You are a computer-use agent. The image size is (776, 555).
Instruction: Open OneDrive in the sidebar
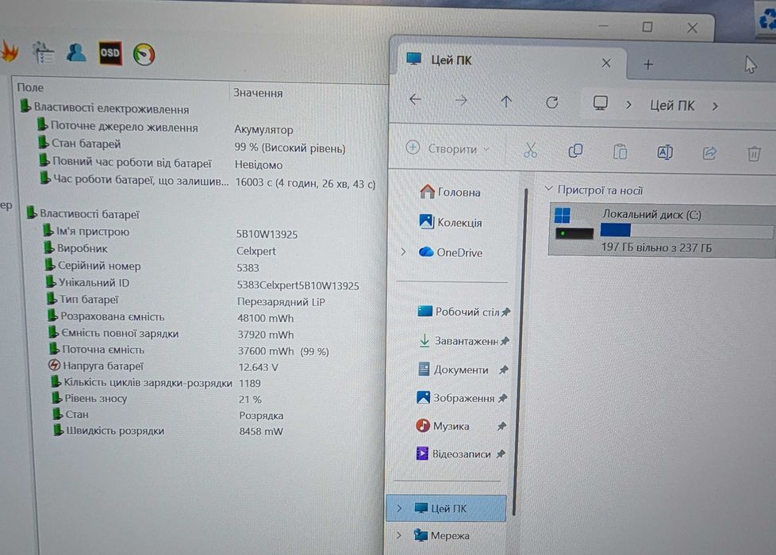(x=451, y=252)
